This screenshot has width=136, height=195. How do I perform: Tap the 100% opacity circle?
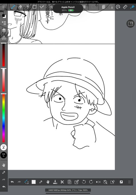[x=4, y=155]
